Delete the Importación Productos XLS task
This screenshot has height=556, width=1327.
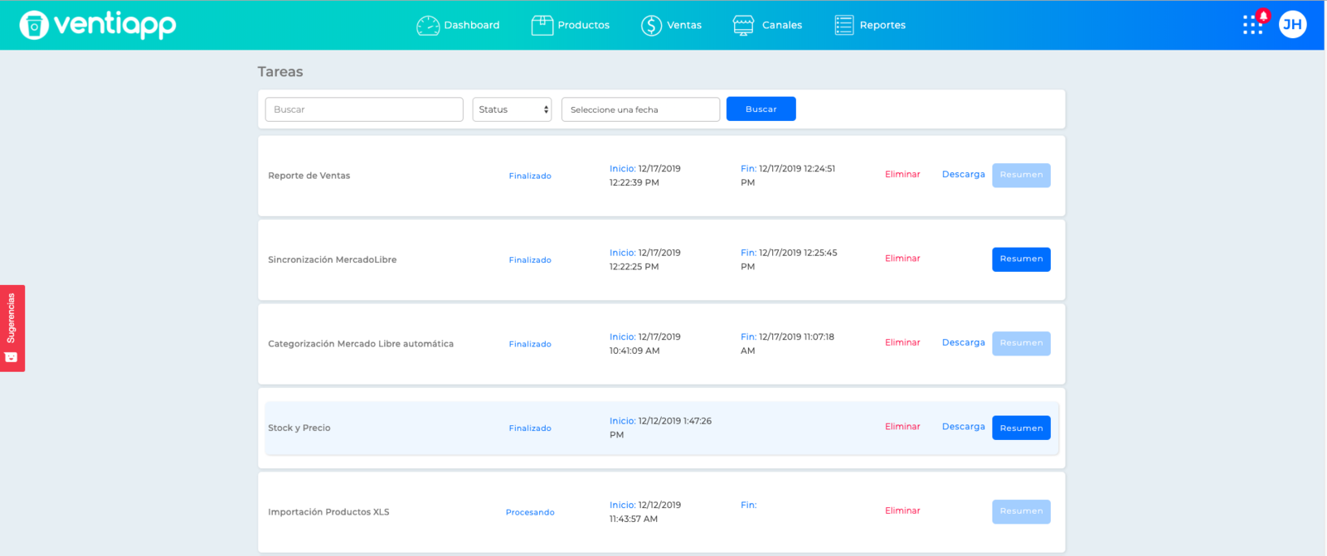tap(902, 511)
